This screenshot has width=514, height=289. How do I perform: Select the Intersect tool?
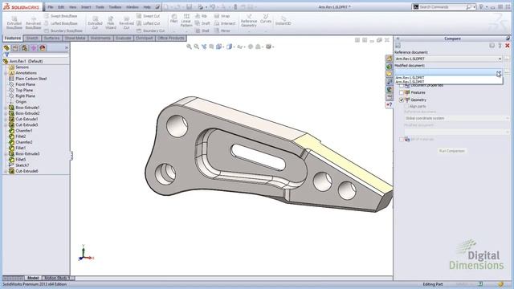[x=225, y=23]
